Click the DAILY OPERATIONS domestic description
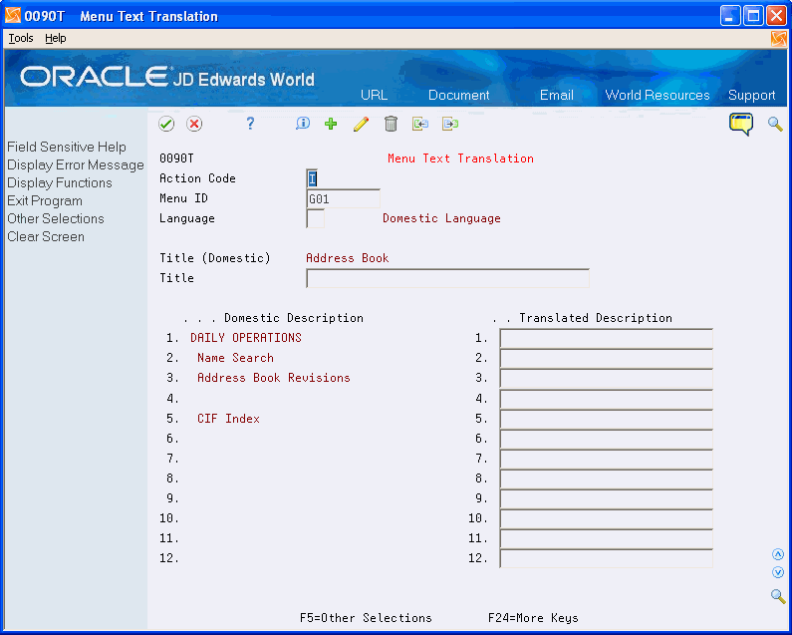The height and width of the screenshot is (635, 792). click(246, 338)
